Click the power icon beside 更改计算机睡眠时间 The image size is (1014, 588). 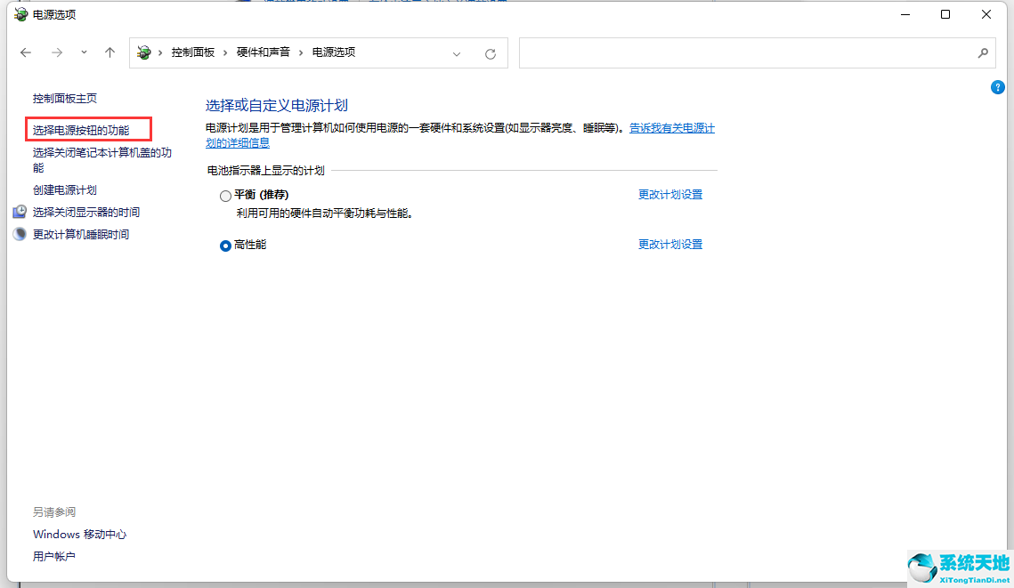tap(20, 233)
